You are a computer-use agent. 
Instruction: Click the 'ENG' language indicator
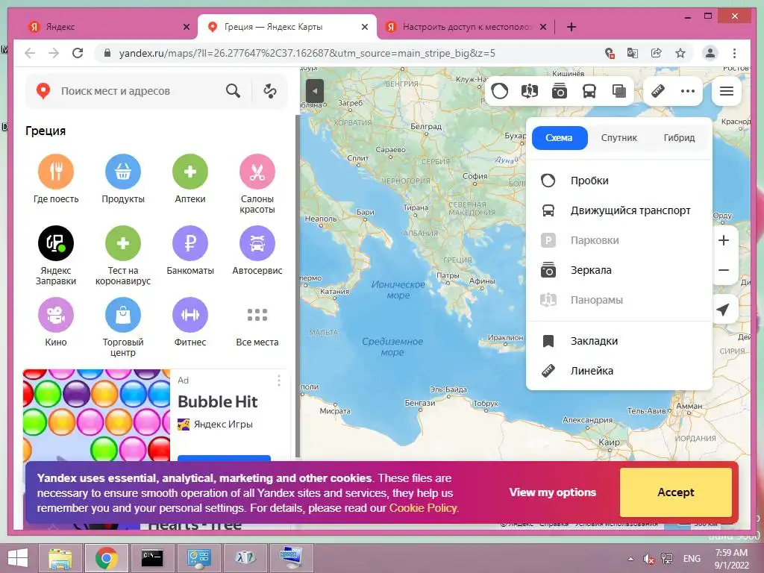click(692, 559)
